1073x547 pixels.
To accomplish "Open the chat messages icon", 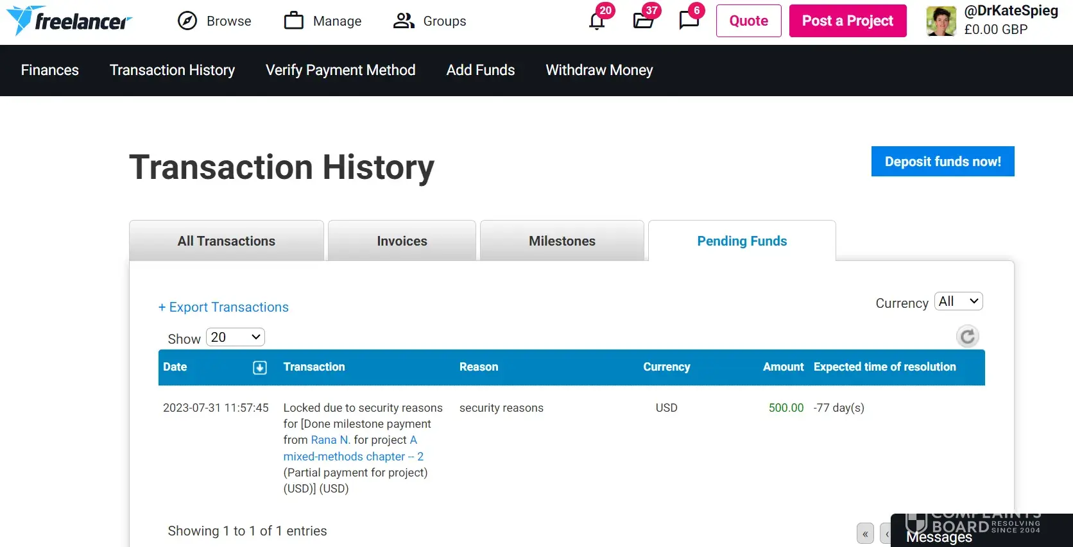I will point(689,21).
